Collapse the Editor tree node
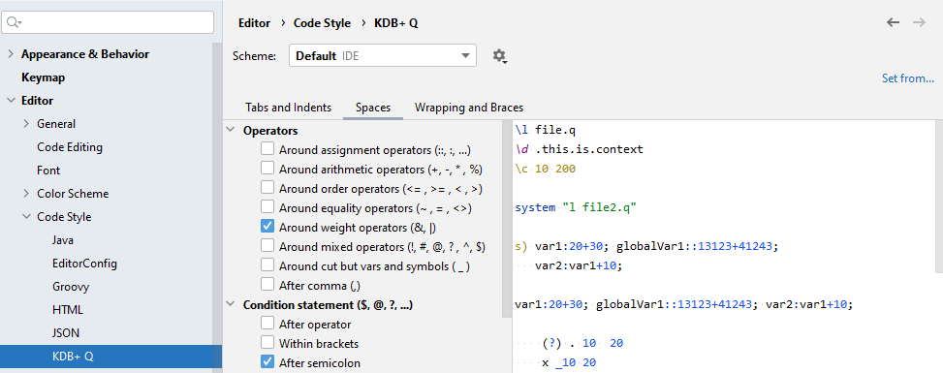 pos(11,101)
